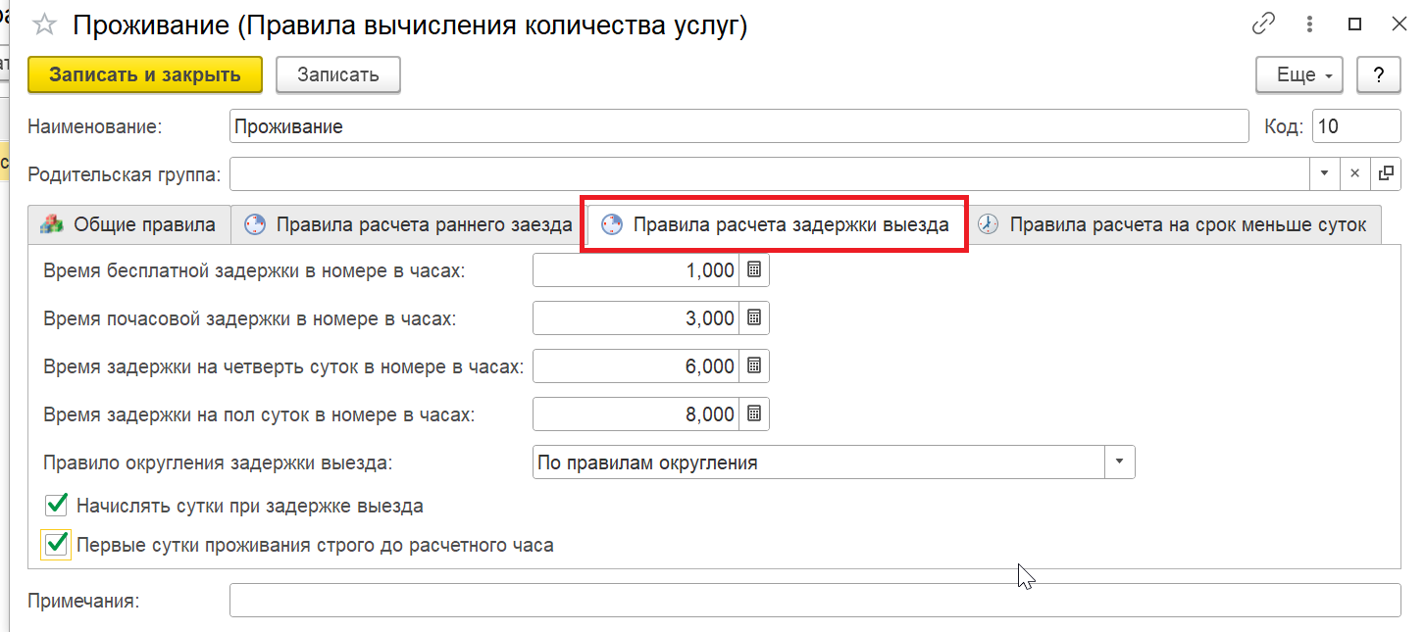Screen dimensions: 1425x632
Task: Click label Время бесплатной задержки в номере в часах
Action: [254, 270]
